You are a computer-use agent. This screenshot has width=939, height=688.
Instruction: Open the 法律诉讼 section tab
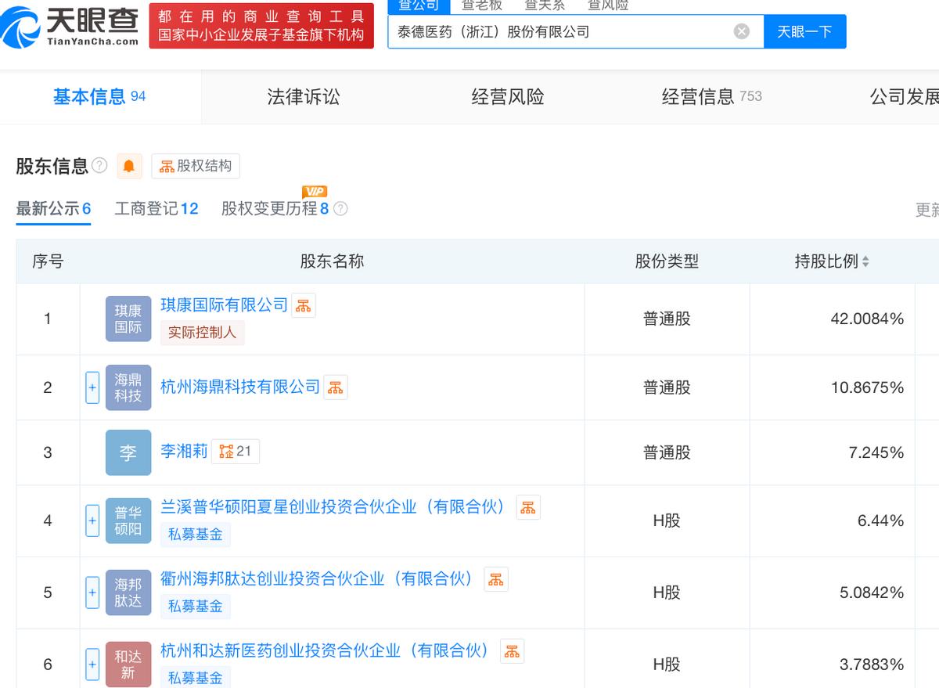(304, 96)
